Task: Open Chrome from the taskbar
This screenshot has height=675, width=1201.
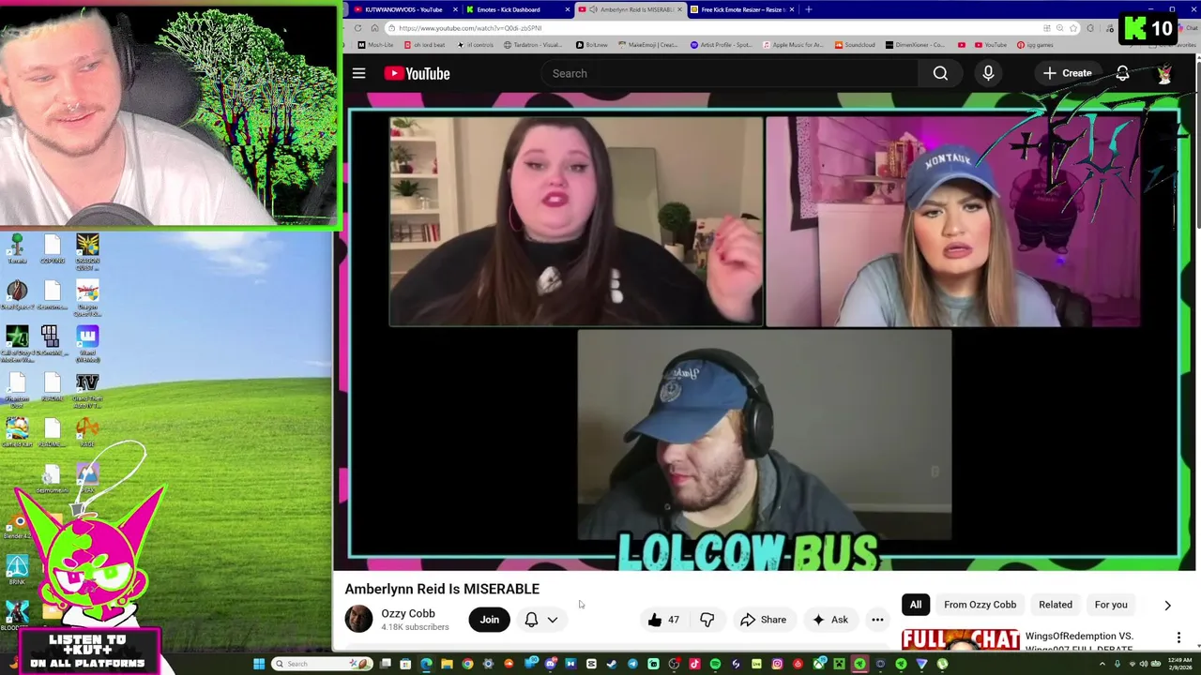Action: [467, 664]
